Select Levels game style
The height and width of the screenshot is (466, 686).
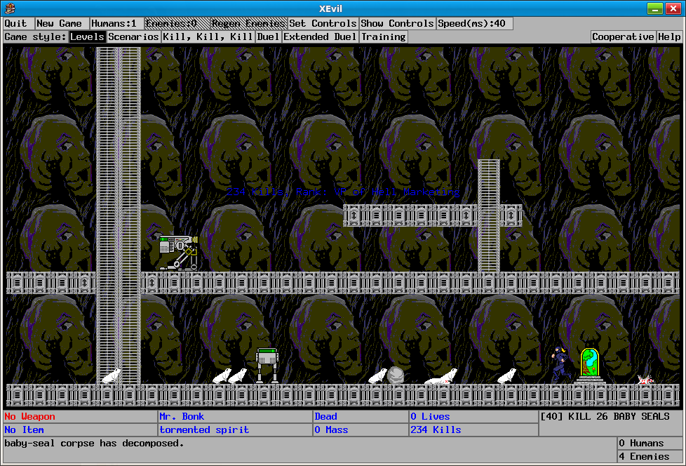87,36
